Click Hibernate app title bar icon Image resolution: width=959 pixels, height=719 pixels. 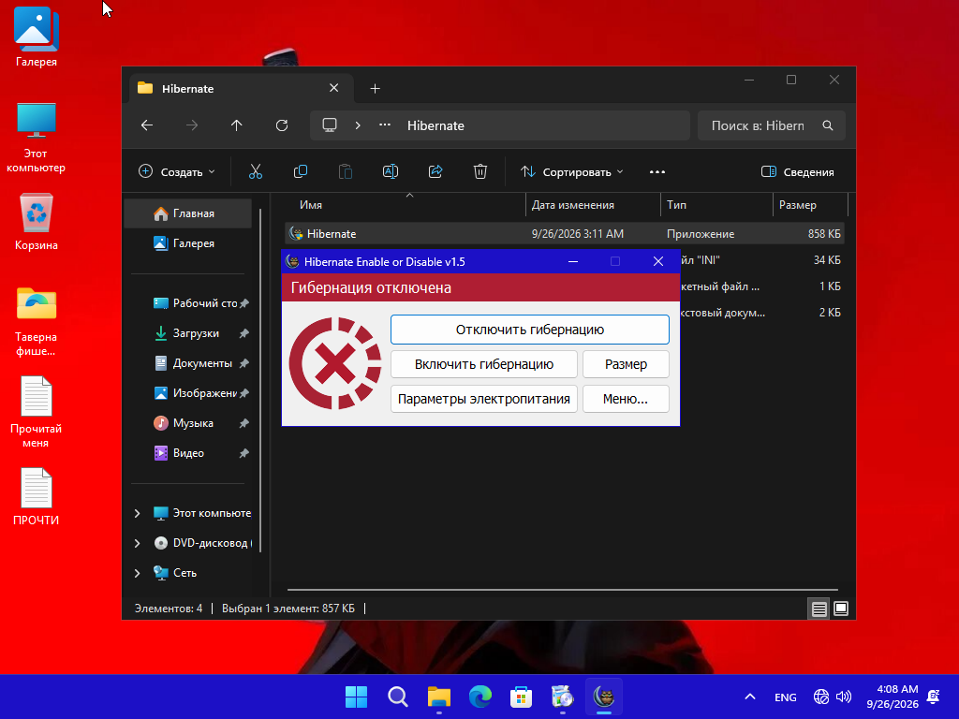pos(293,262)
